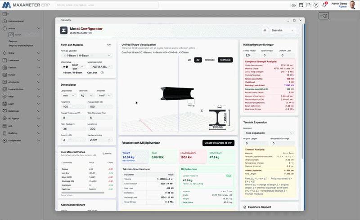Open Skapa ny menu entry
Image resolution: width=360 pixels, height=220 pixels.
pos(13,41)
